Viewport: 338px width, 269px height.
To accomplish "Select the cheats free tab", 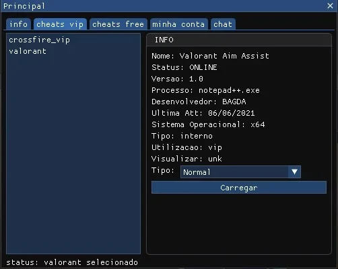I will pyautogui.click(x=119, y=24).
